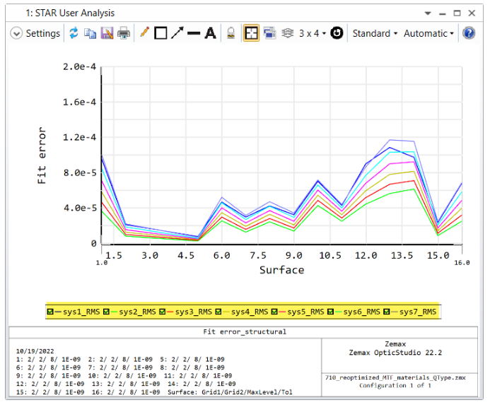This screenshot has height=405, width=490.
Task: Pick the text annotation tool
Action: click(x=210, y=33)
